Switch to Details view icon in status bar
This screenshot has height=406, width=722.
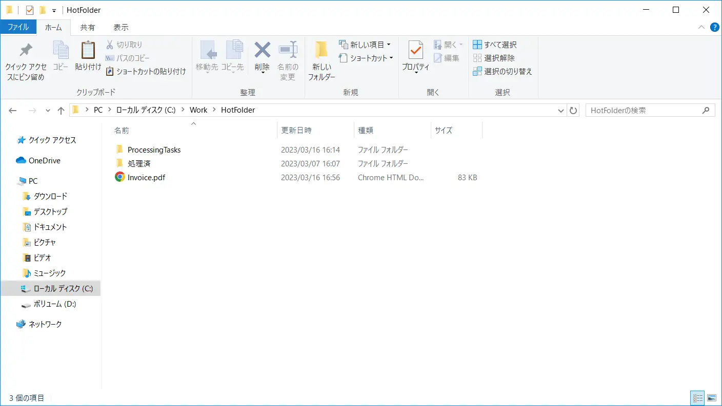click(x=697, y=398)
